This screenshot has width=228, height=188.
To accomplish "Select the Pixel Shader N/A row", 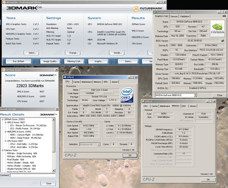I will click(x=16, y=160).
